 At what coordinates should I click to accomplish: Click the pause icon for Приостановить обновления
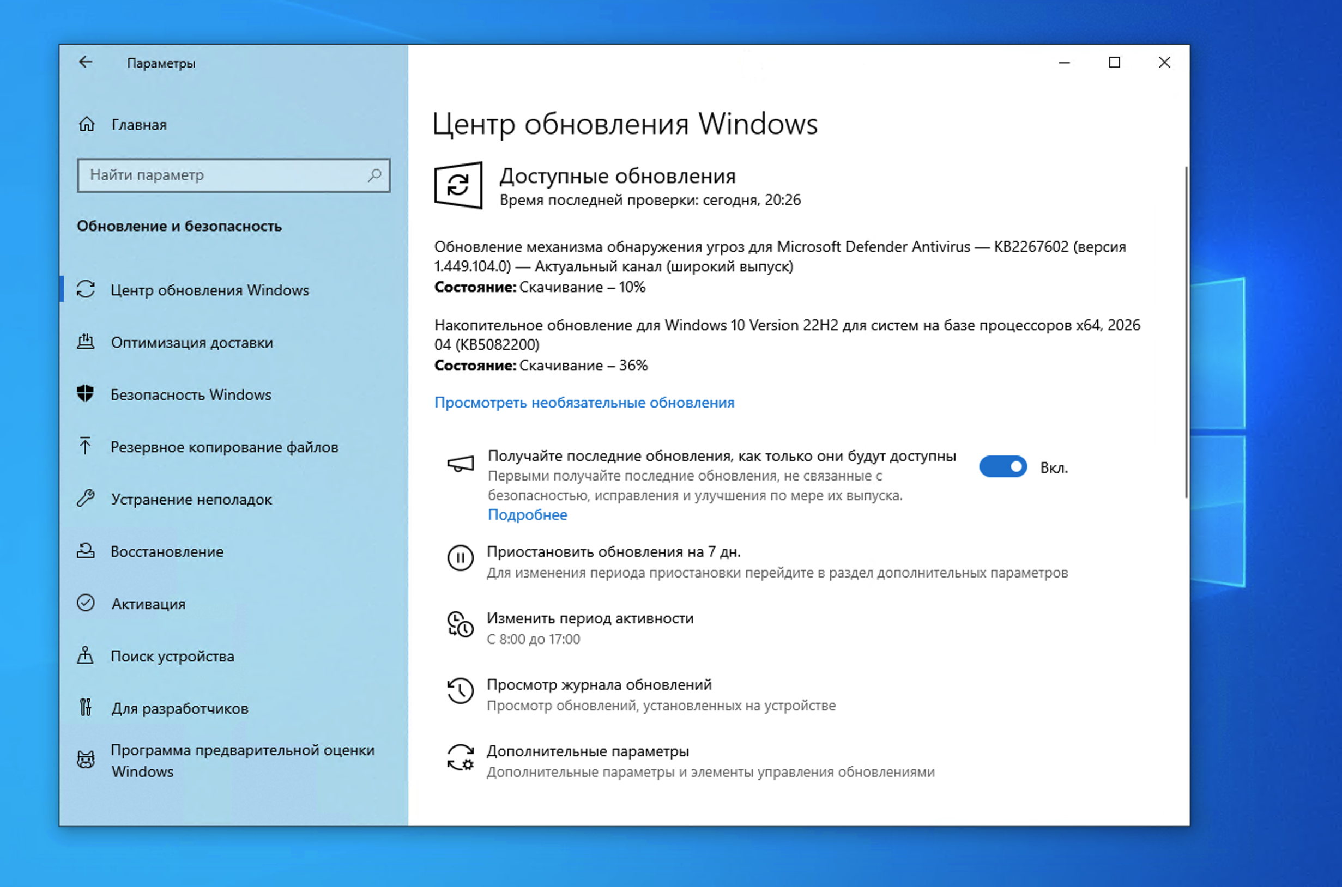click(460, 558)
